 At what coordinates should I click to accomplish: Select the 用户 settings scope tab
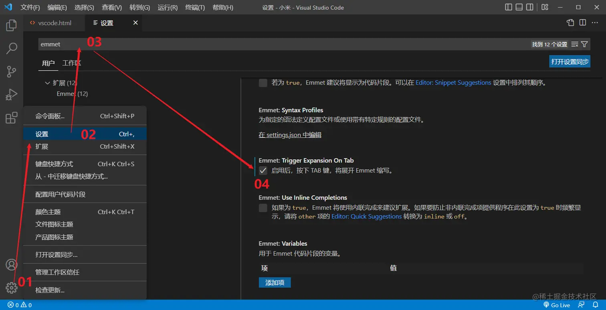click(x=48, y=63)
